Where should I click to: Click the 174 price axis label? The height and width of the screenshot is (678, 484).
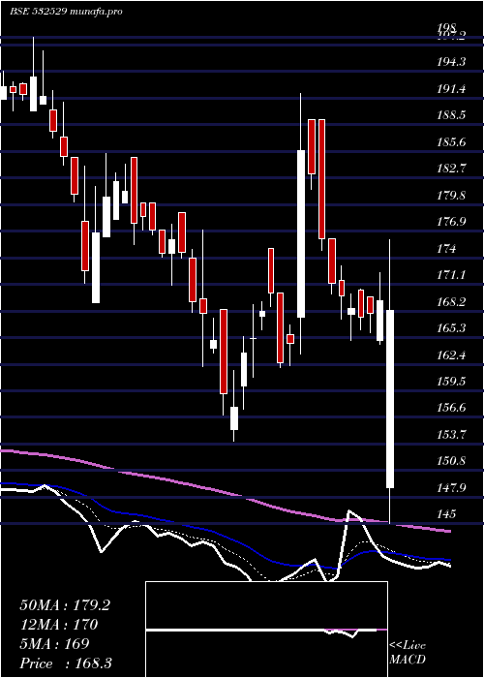pos(446,249)
